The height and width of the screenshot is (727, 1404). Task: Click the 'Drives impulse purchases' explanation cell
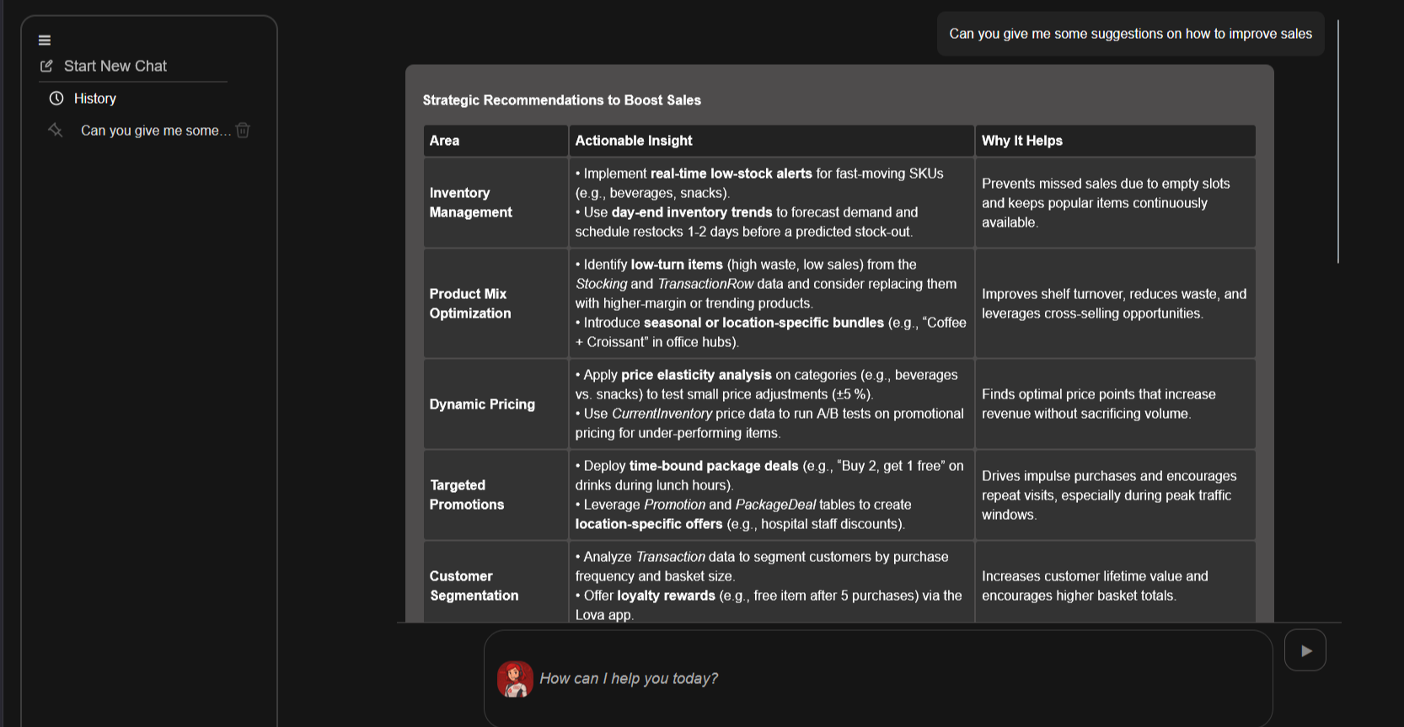coord(1115,494)
